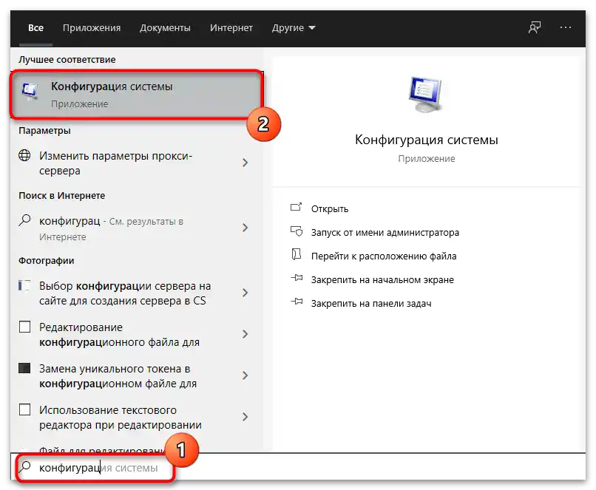The width and height of the screenshot is (596, 490).
Task: Click dark thumbnail of 'Замена уникального токена' photo
Action: point(24,368)
